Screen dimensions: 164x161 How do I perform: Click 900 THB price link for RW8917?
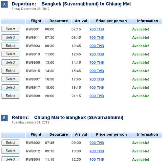point(97,88)
